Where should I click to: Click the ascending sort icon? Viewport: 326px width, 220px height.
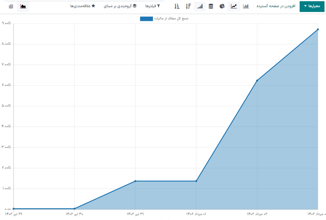coord(177,6)
